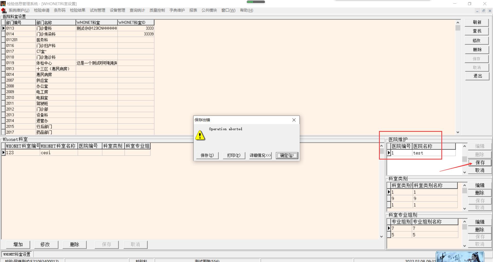This screenshot has width=493, height=262.
Task: Click 删除 in the 科室专业组别 panel
Action: point(480,230)
